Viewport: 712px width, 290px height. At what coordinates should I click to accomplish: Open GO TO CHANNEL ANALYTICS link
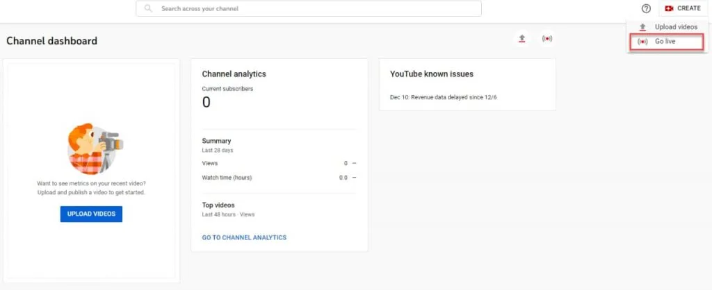(244, 237)
